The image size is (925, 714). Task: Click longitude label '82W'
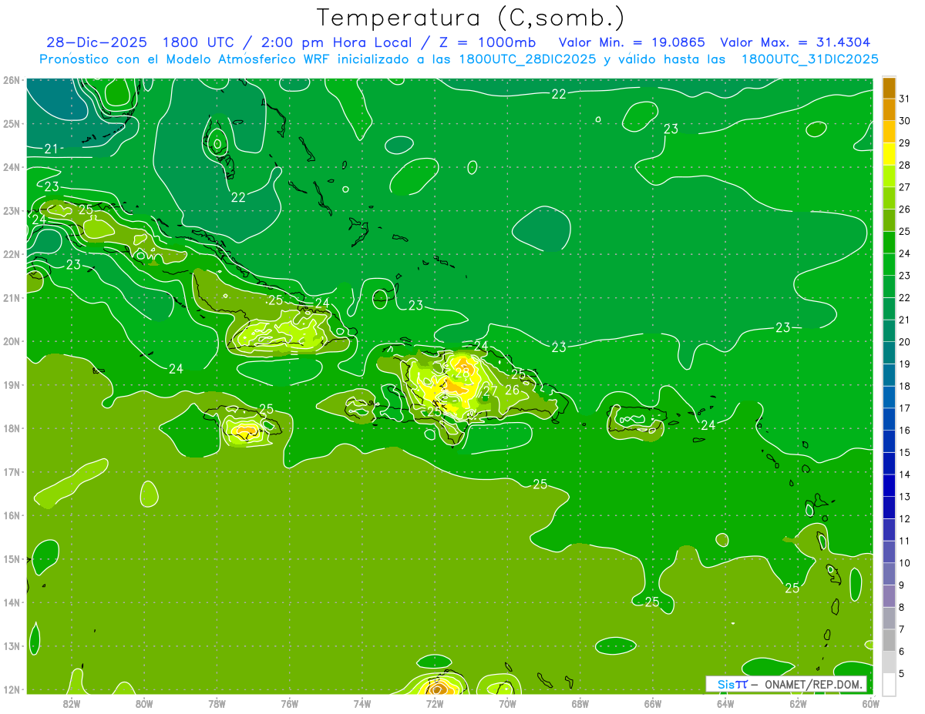72,703
